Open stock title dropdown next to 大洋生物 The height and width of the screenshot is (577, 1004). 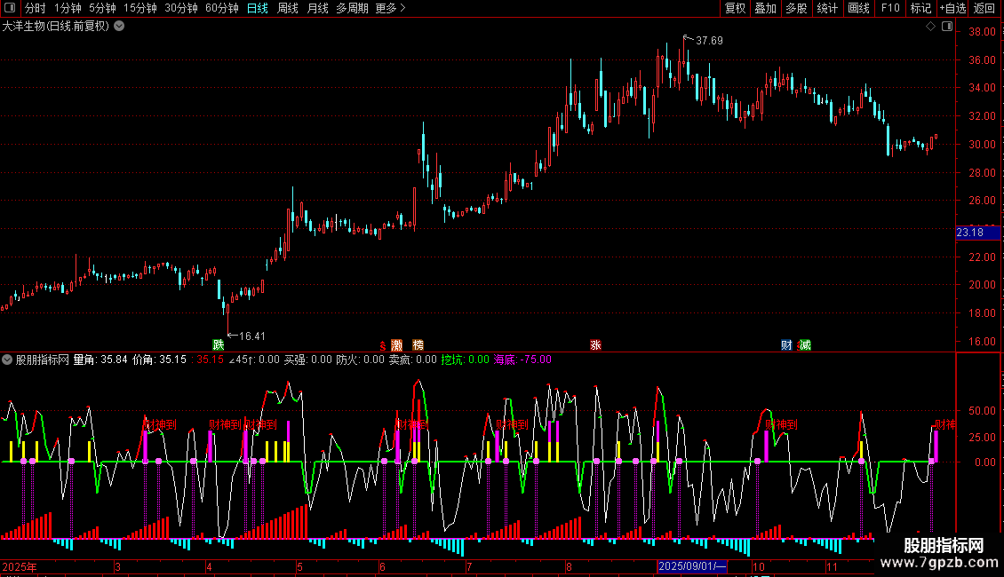(x=119, y=27)
